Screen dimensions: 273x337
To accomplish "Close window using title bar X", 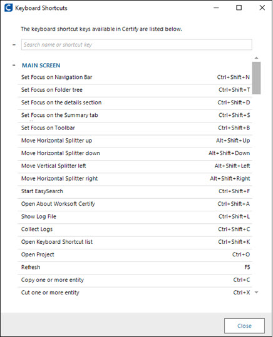I will tap(262, 8).
